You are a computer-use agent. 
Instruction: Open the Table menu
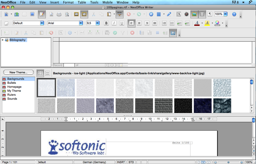click(82, 2)
